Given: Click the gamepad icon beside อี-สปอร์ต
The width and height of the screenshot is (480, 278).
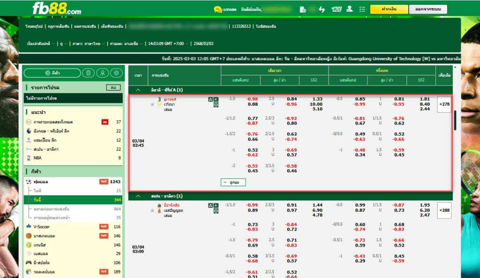Looking at the screenshot, I should point(29,263).
